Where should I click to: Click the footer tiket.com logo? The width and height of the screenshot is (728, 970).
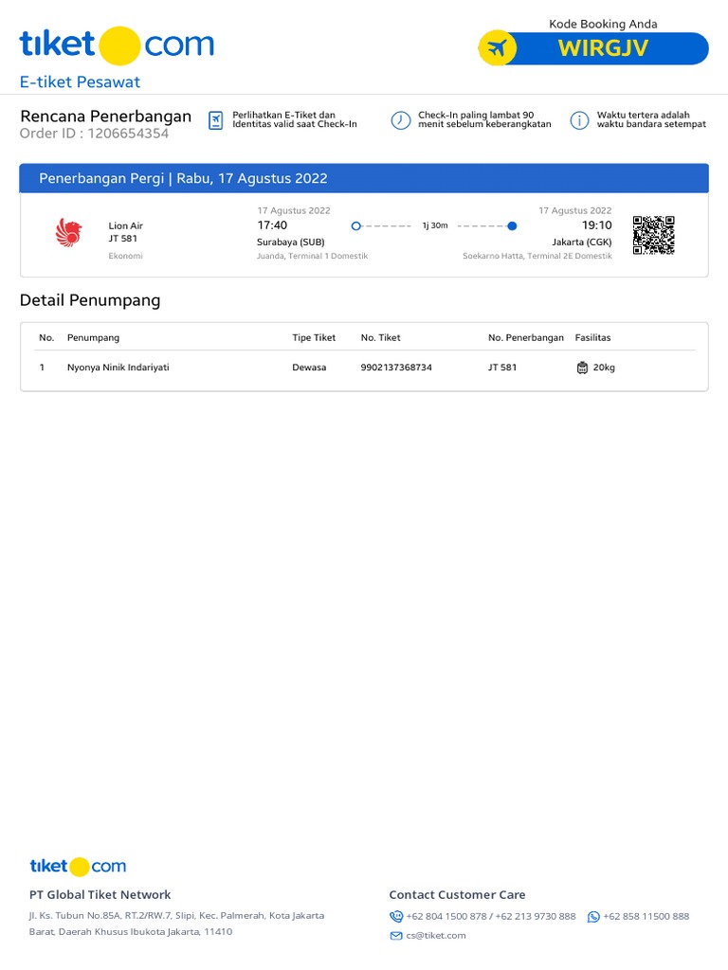(78, 866)
